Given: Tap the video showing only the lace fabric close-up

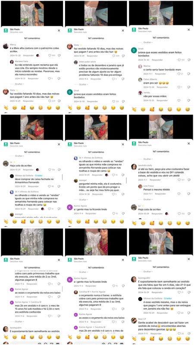Looking at the screenshot, I should point(32,242).
